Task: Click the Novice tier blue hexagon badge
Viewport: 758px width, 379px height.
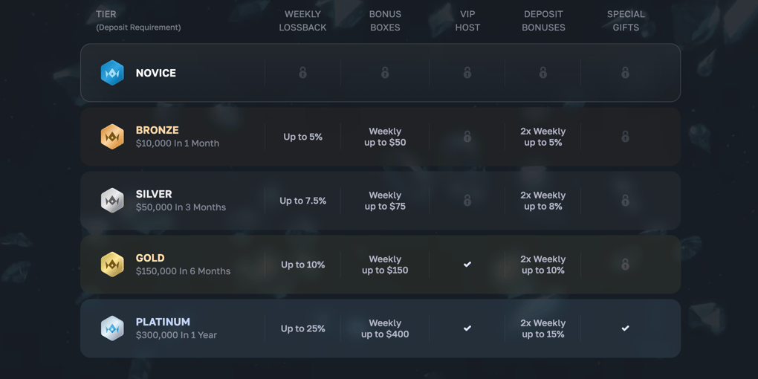Action: pos(112,73)
